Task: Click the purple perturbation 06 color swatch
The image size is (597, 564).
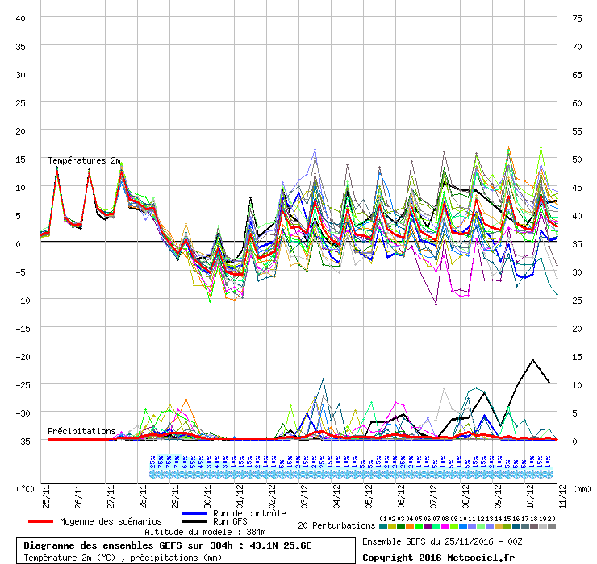Action: pyautogui.click(x=428, y=526)
